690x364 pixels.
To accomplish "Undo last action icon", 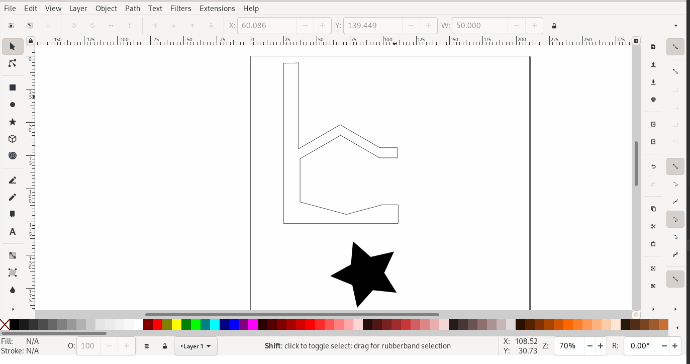I will (653, 166).
